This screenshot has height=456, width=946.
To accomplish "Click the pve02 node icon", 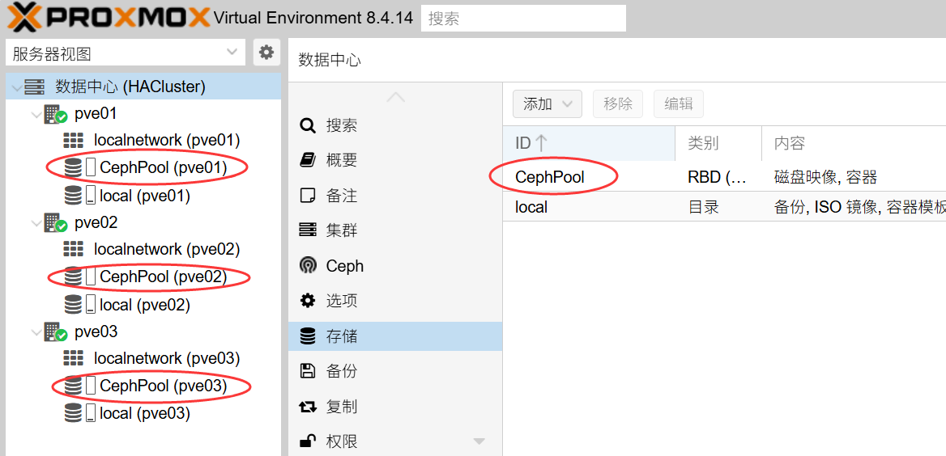I will click(56, 223).
